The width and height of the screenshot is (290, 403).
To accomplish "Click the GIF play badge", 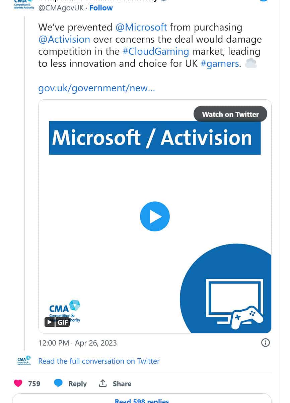I will tap(57, 322).
